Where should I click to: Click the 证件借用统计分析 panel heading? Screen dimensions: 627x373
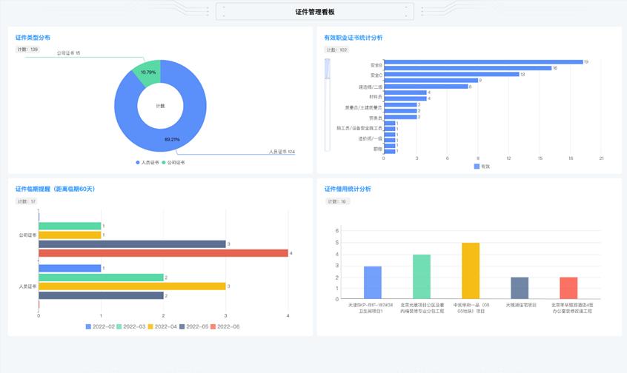click(x=348, y=189)
